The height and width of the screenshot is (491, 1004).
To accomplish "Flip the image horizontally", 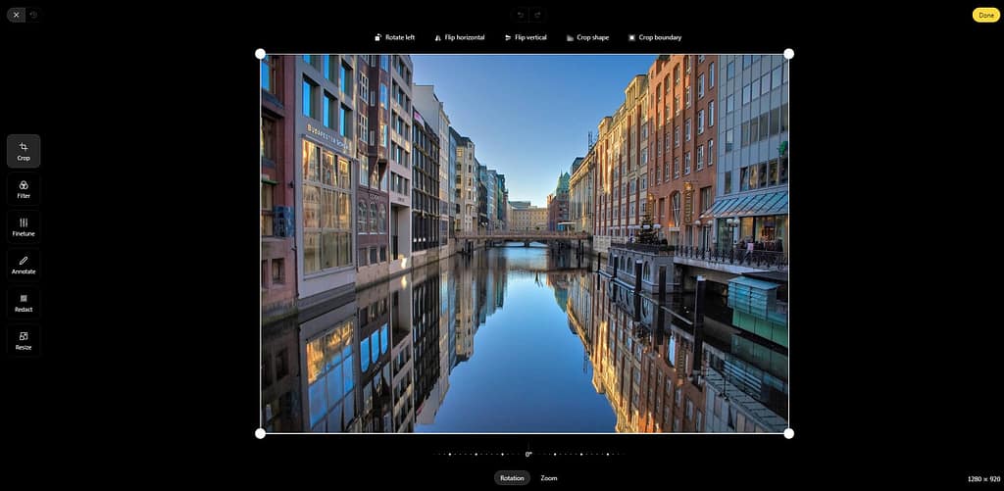I will 459,37.
